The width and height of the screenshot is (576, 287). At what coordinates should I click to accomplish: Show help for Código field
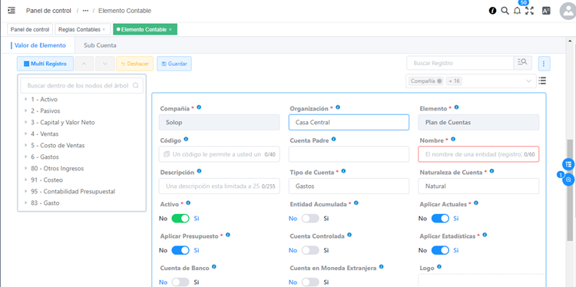[186, 139]
